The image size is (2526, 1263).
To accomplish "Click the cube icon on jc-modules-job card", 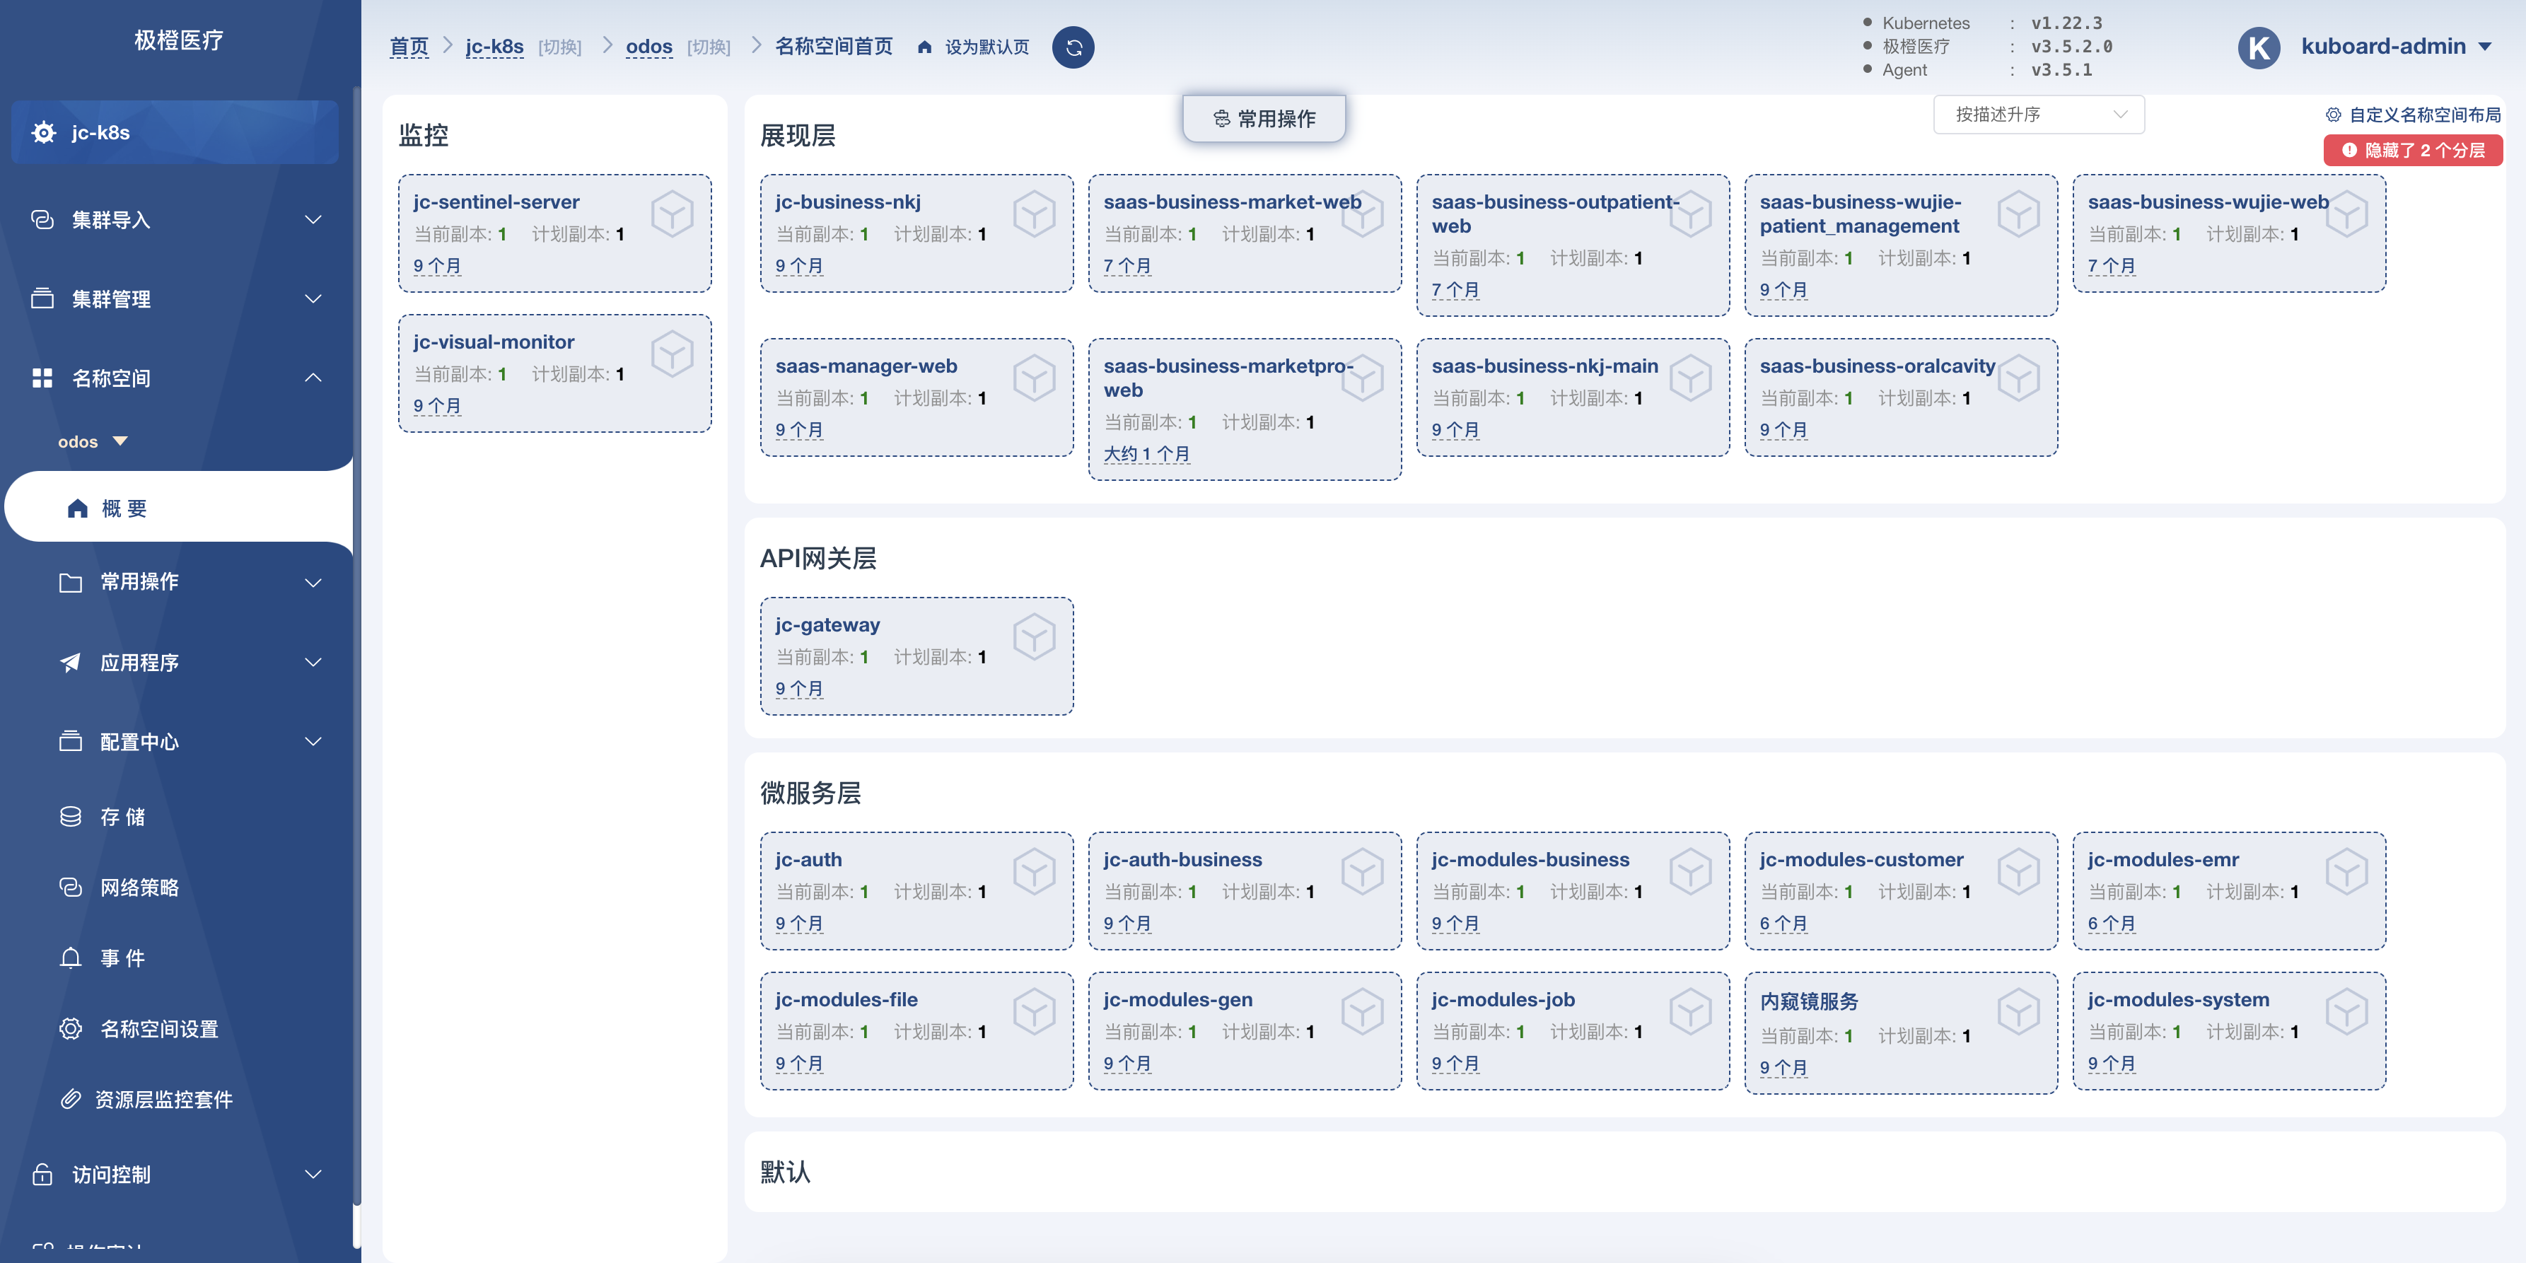I will pos(1691,1011).
